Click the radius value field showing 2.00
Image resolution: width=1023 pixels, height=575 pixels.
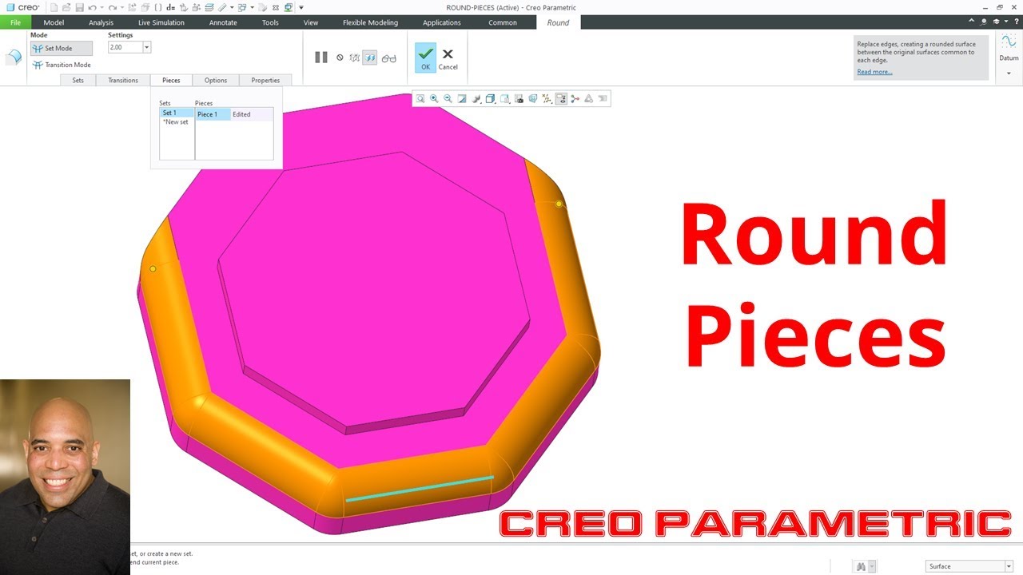(125, 48)
